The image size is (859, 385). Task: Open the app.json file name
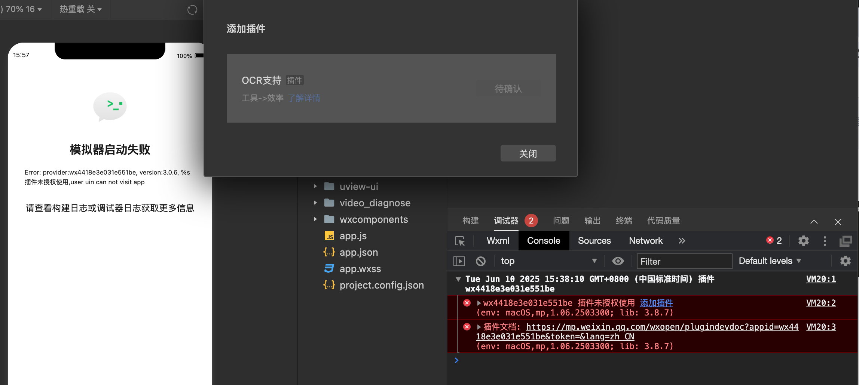(x=359, y=252)
